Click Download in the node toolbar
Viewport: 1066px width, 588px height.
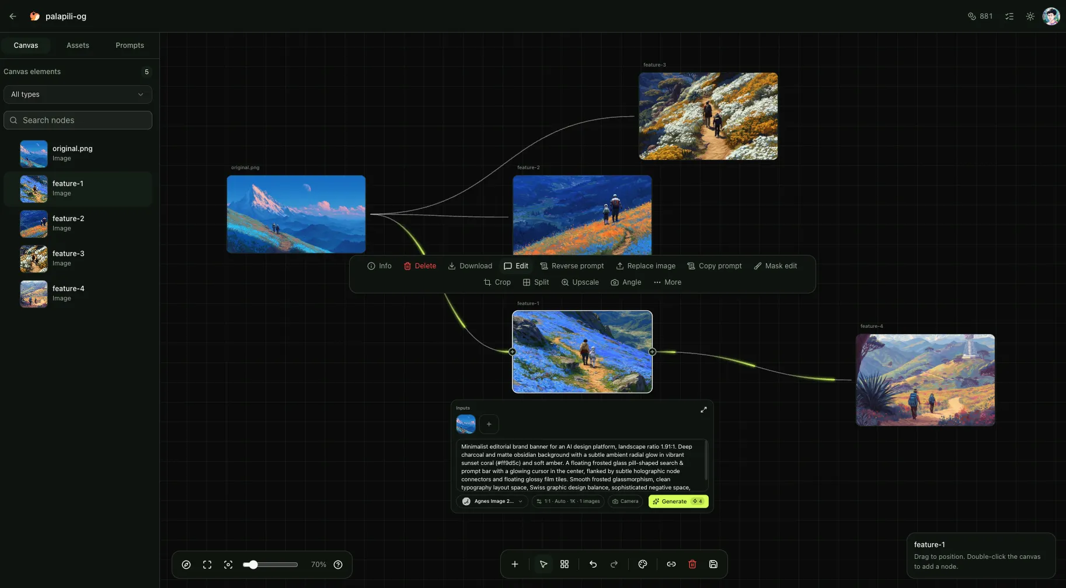pyautogui.click(x=470, y=266)
